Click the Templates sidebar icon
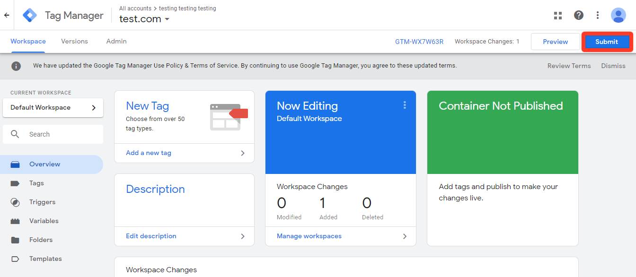636x277 pixels. point(15,259)
